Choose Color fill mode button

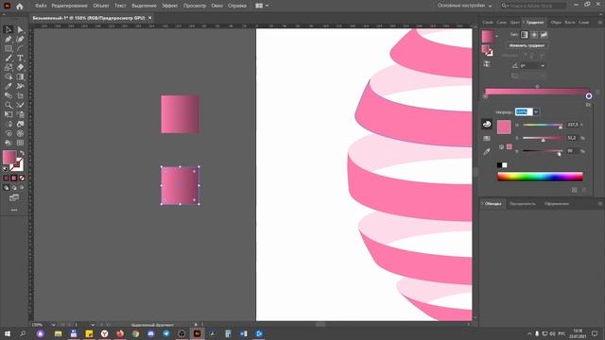tap(6, 178)
